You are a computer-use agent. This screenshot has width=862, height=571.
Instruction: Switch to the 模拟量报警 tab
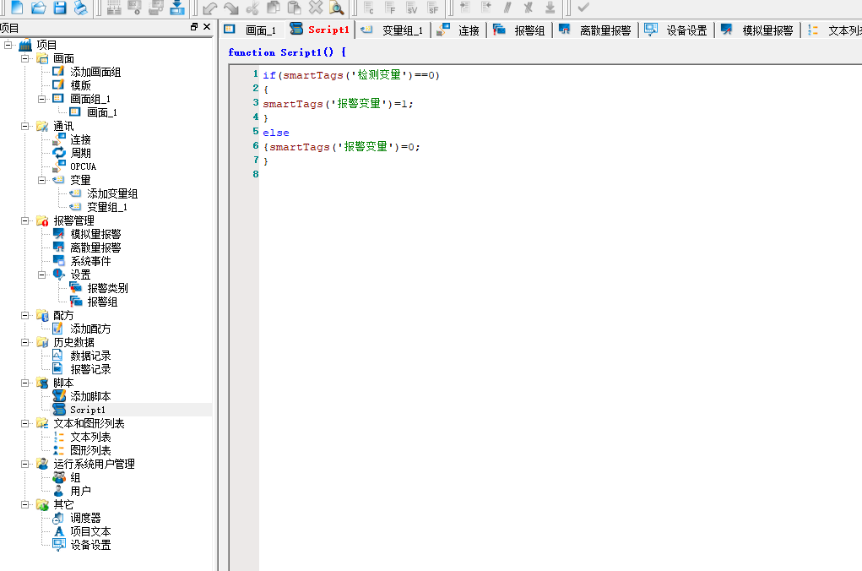pos(757,30)
